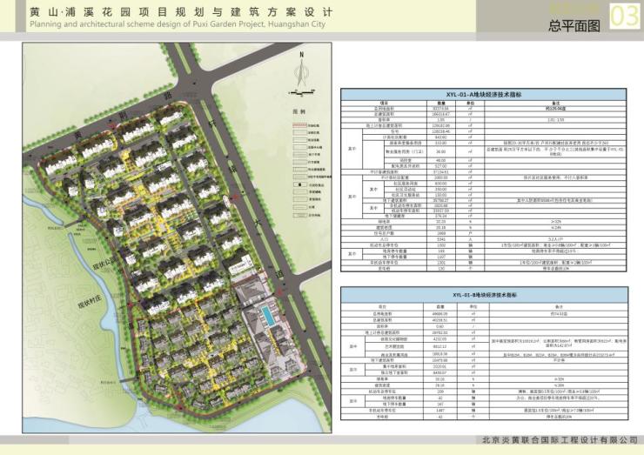Screen dimensions: 644x455
Task: Click the '现状公园' label on the map
Action: tap(104, 264)
